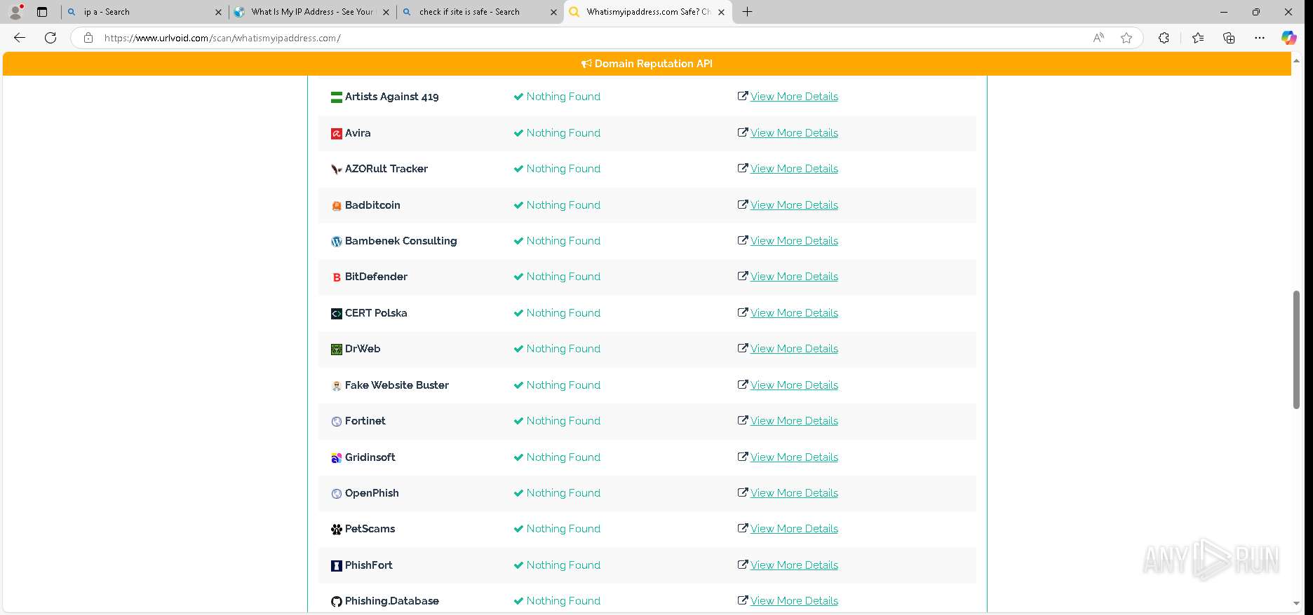Image resolution: width=1313 pixels, height=615 pixels.
Task: Open View More Details for Badbitcoin
Action: pyautogui.click(x=794, y=205)
